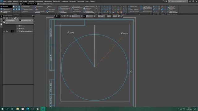Open the Выделить menu
Image resolution: width=198 pixels, height=111 pixels.
(x=15, y=1)
